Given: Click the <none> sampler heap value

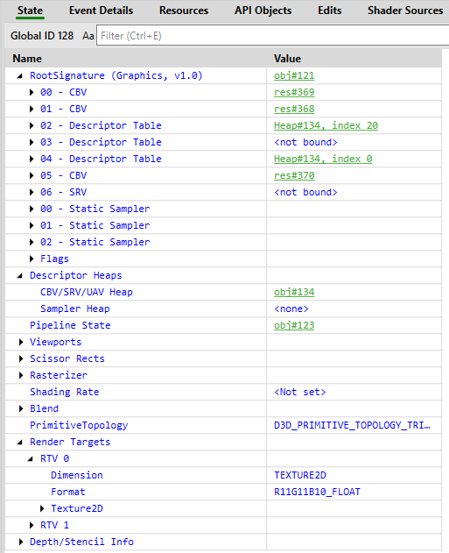Looking at the screenshot, I should (x=291, y=308).
